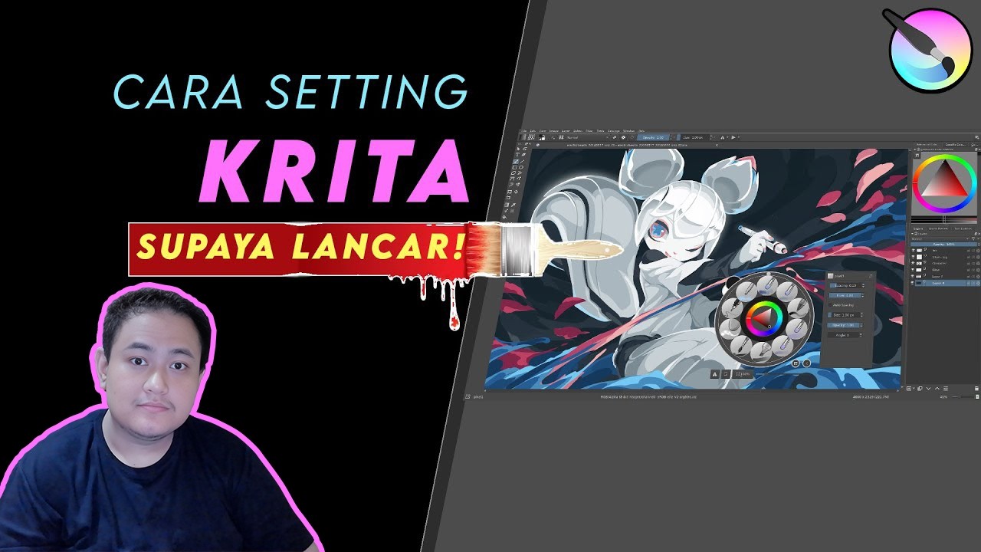The height and width of the screenshot is (552, 981).
Task: Click the image dimensions 4000 x 2319 text
Action: (864, 396)
